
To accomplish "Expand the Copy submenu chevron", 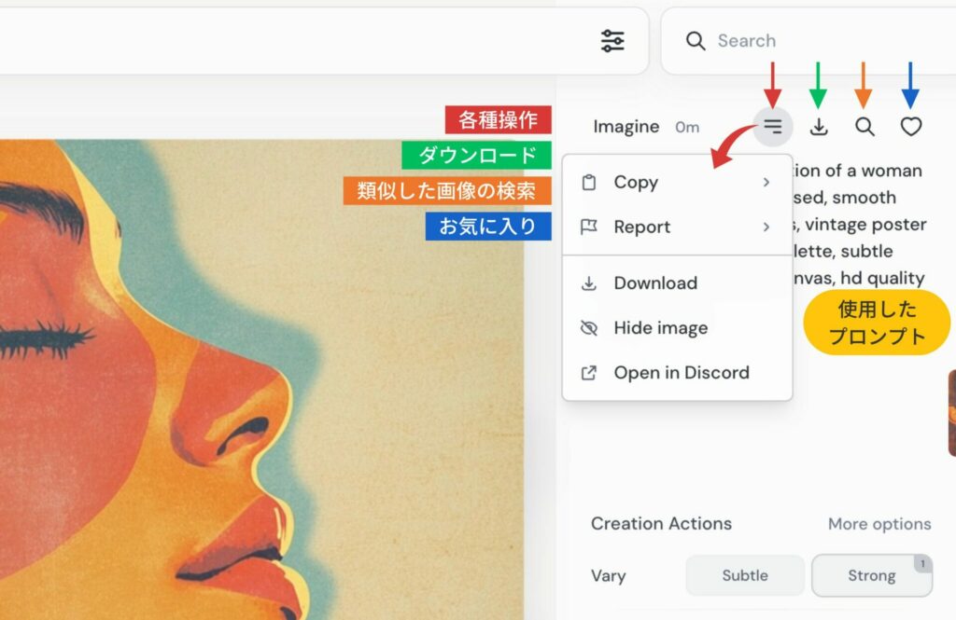I will tap(766, 183).
